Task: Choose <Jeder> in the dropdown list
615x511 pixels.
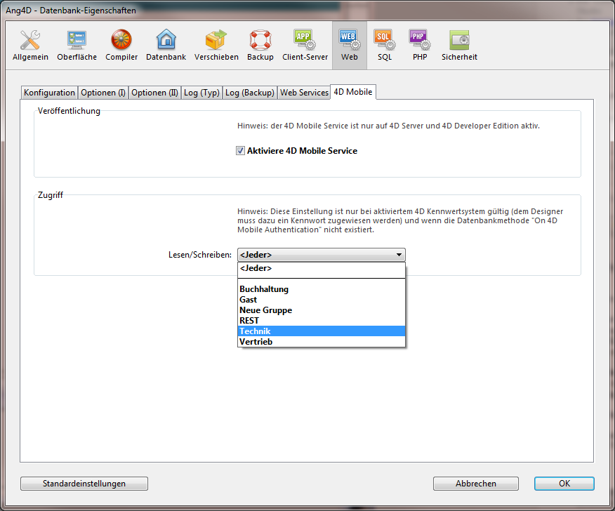Action: click(322, 268)
